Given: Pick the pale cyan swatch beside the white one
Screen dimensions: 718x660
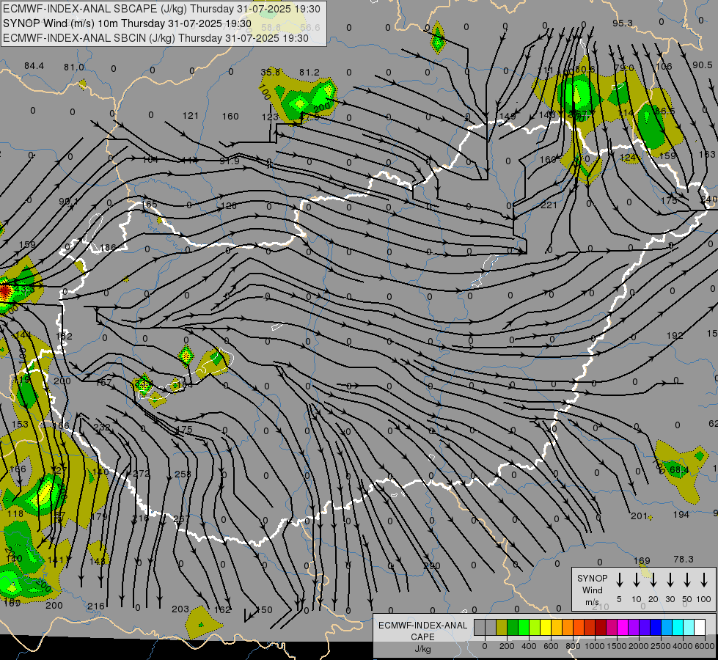Looking at the screenshot, I should click(689, 628).
